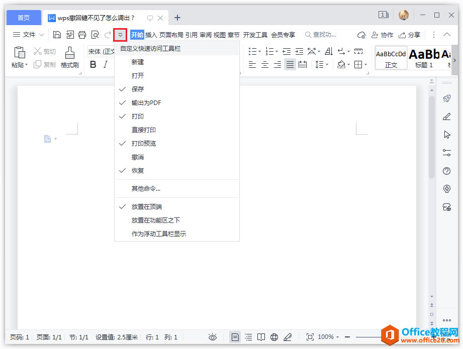Expand the numbered list style dropdown
463x349 pixels.
276,52
